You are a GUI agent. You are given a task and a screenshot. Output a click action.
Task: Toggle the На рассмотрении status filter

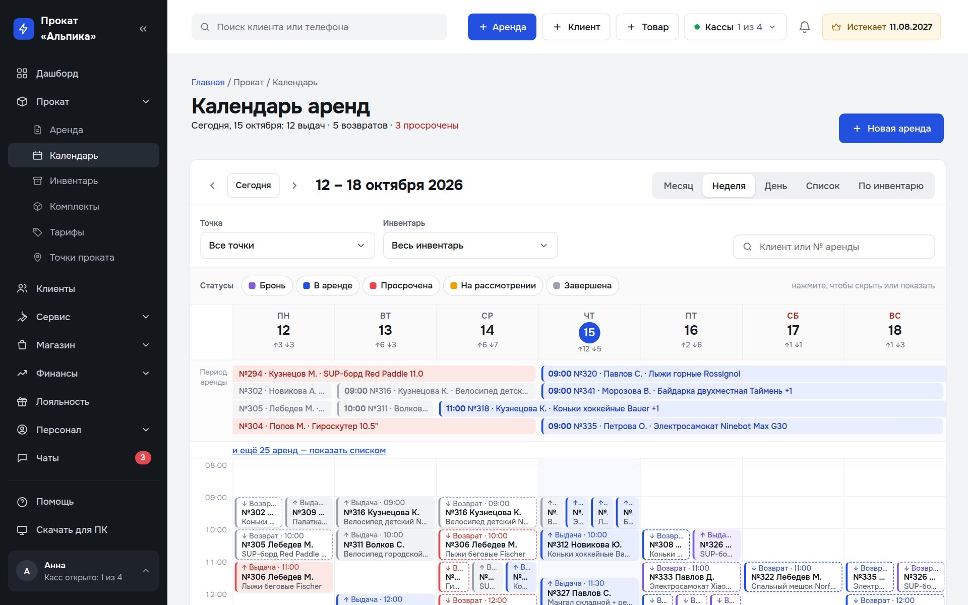(493, 285)
